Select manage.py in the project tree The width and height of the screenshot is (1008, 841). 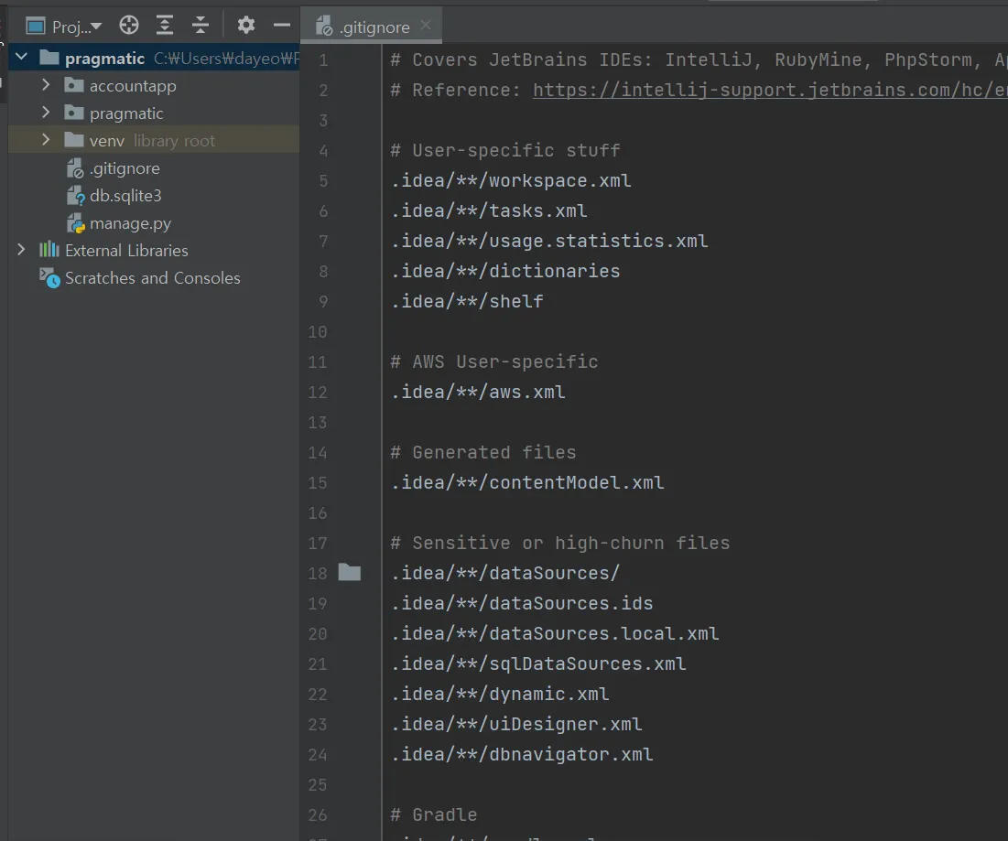[130, 223]
